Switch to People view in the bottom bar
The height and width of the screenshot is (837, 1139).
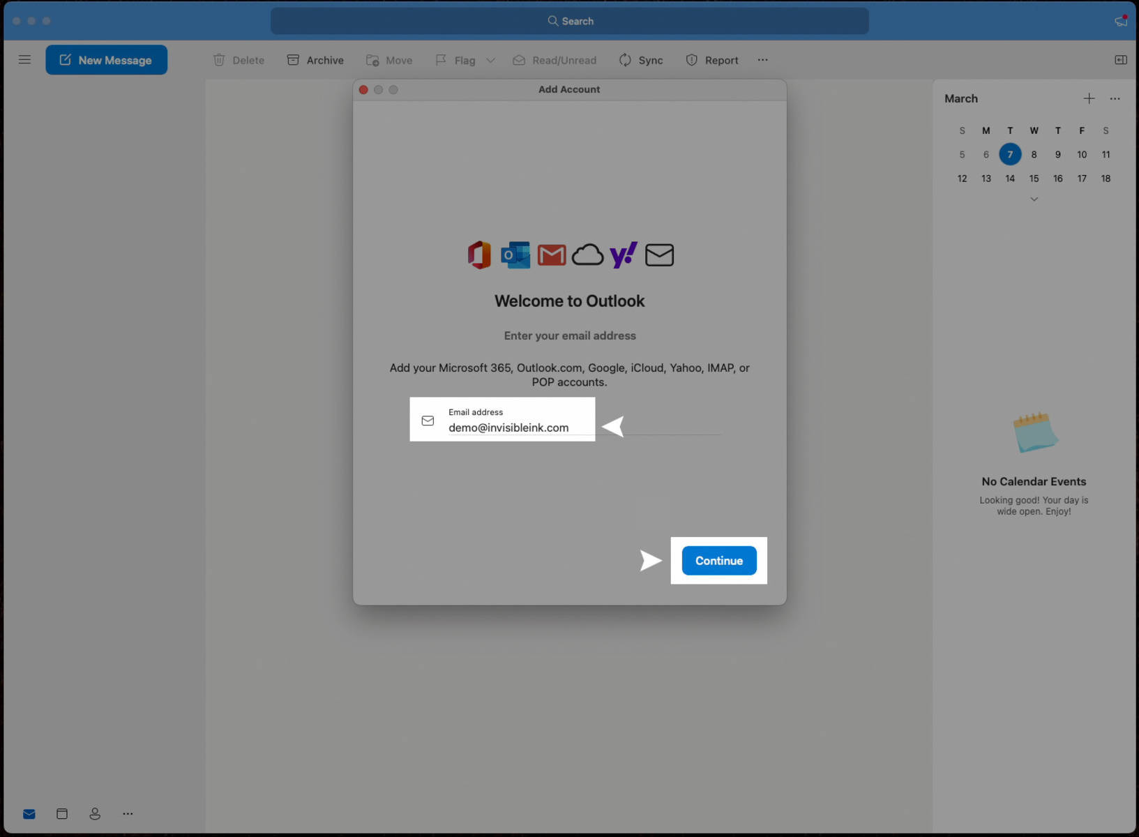pos(95,814)
